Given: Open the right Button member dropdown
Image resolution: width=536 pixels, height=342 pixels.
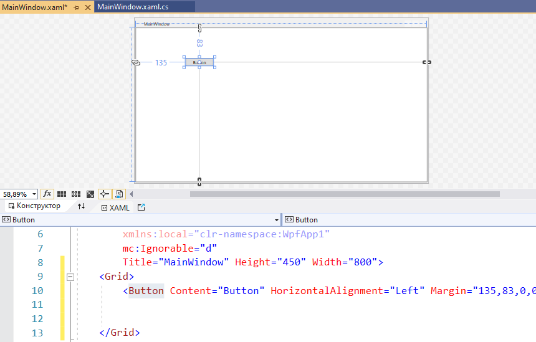Looking at the screenshot, I should coord(409,220).
